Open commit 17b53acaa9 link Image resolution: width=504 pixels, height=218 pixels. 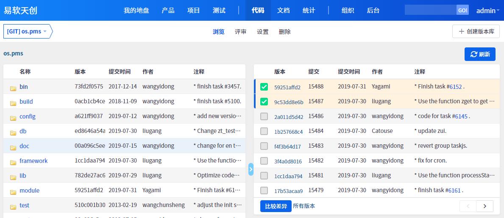click(x=288, y=191)
